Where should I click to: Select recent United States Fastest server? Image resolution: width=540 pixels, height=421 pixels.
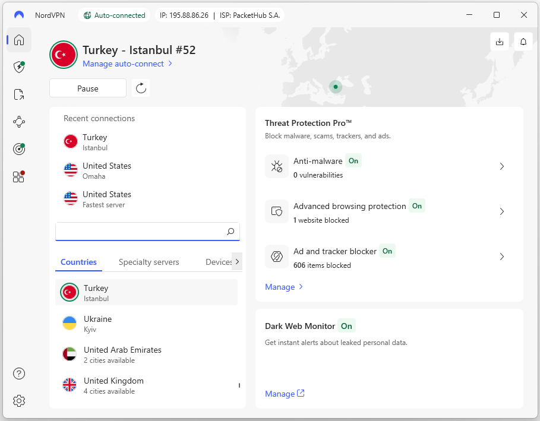(x=147, y=199)
